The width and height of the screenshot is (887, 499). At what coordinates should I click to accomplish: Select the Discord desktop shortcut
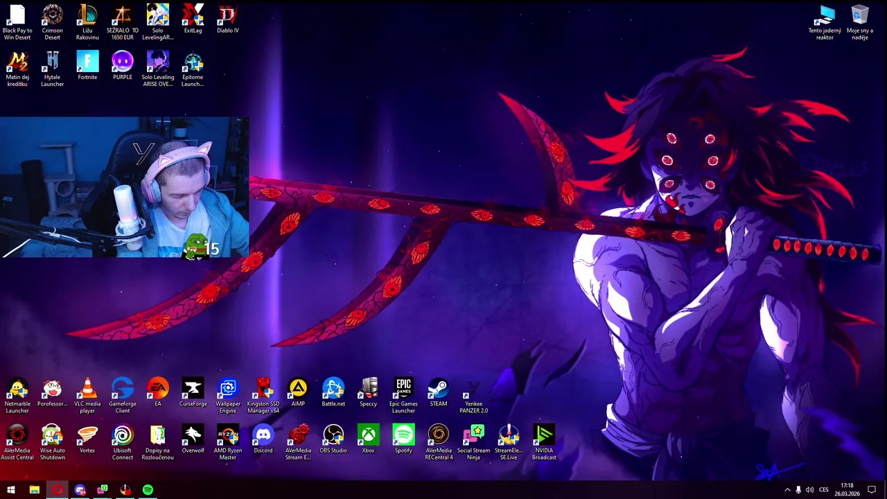click(263, 439)
